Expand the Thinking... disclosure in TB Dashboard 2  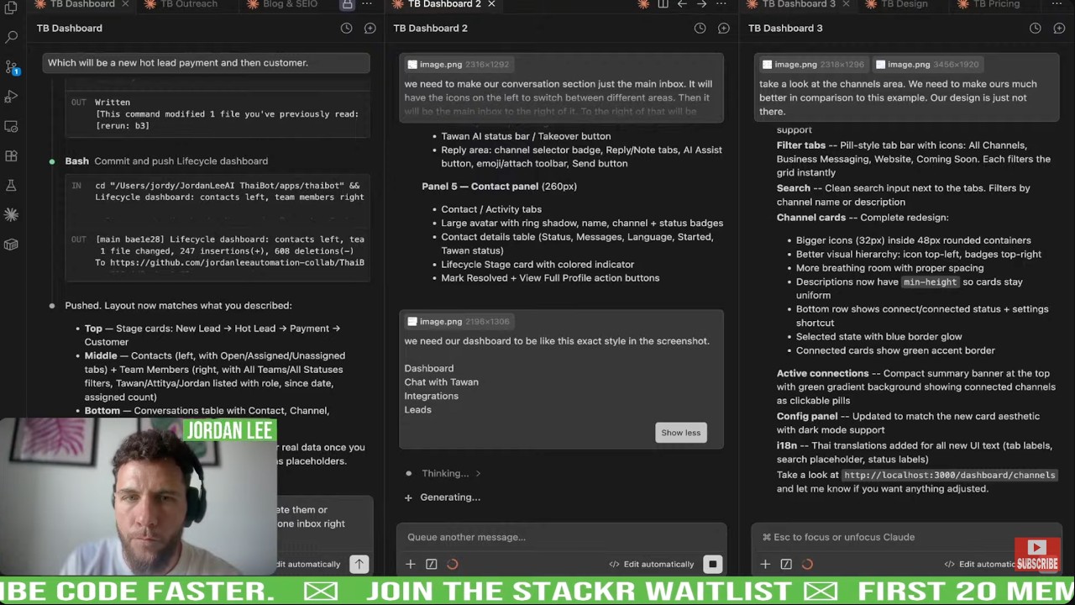pyautogui.click(x=451, y=473)
